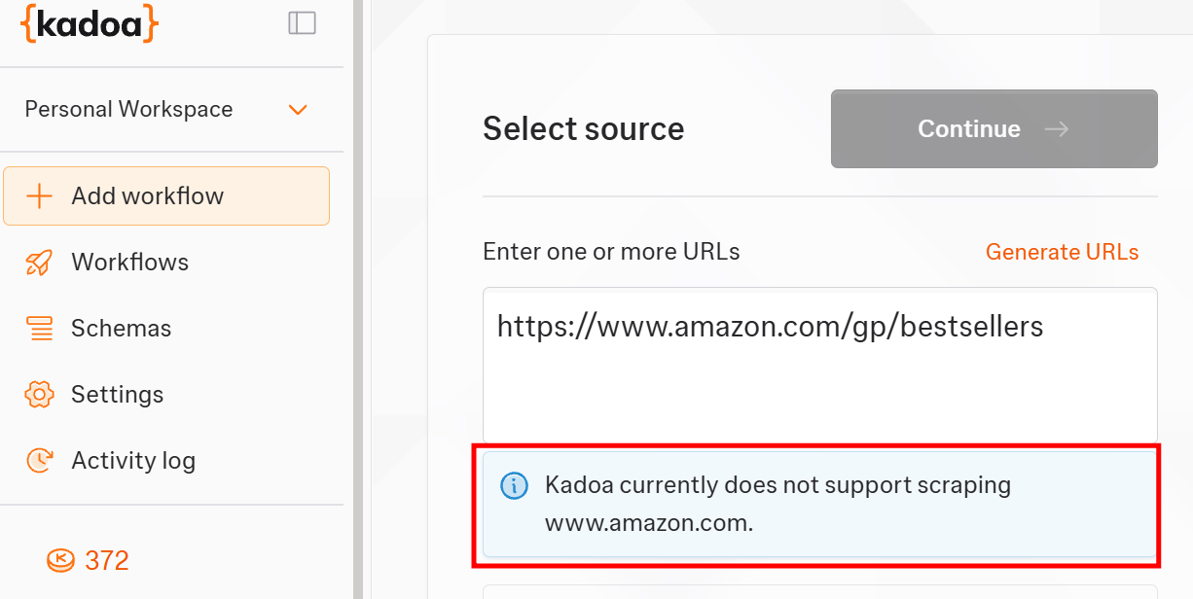Select the Workflows sidebar entry

pos(129,262)
